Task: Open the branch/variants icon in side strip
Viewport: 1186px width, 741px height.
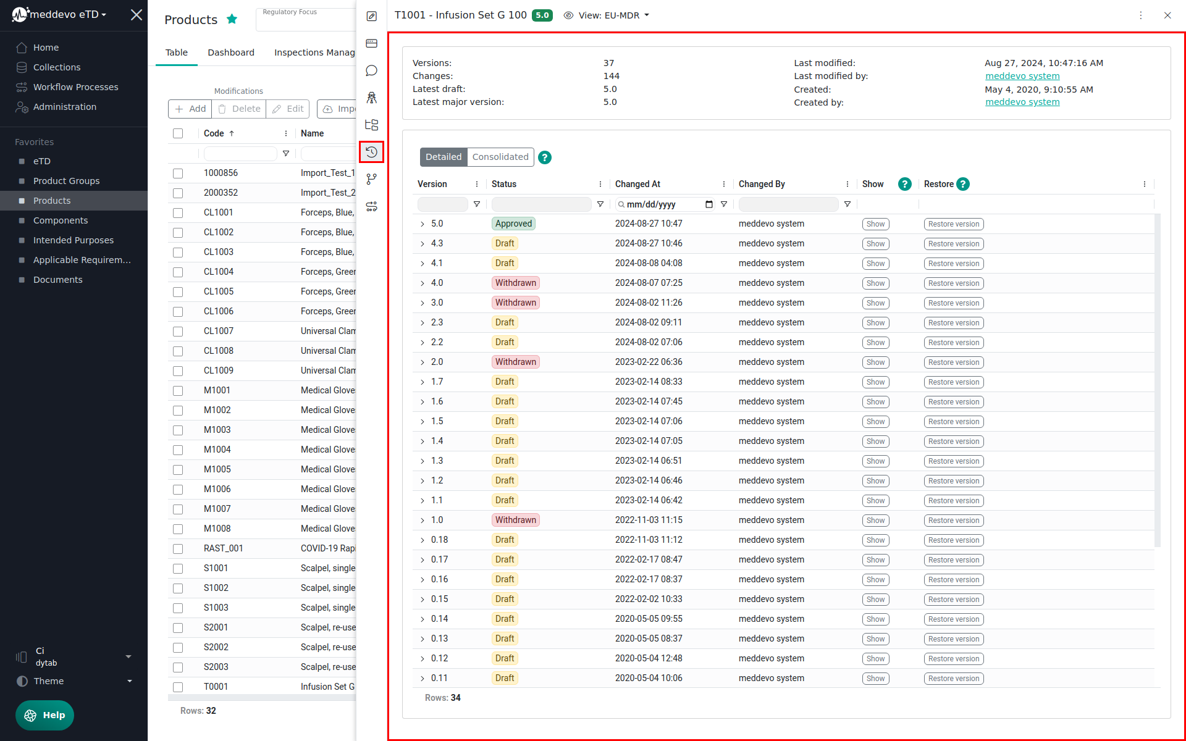Action: click(x=371, y=179)
